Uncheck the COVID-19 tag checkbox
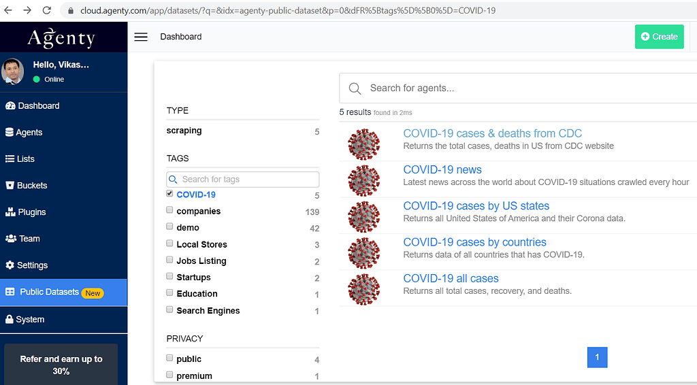The width and height of the screenshot is (697, 385). point(169,193)
